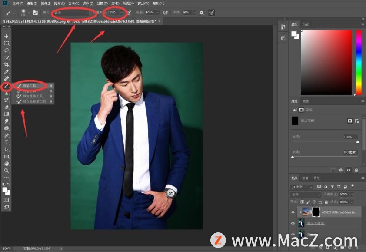
Task: Open the 帮助(H) menu
Action: coord(159,3)
